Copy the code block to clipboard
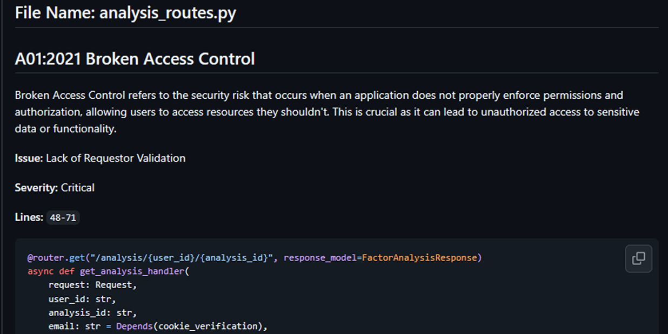Image resolution: width=668 pixels, height=334 pixels. pyautogui.click(x=638, y=258)
